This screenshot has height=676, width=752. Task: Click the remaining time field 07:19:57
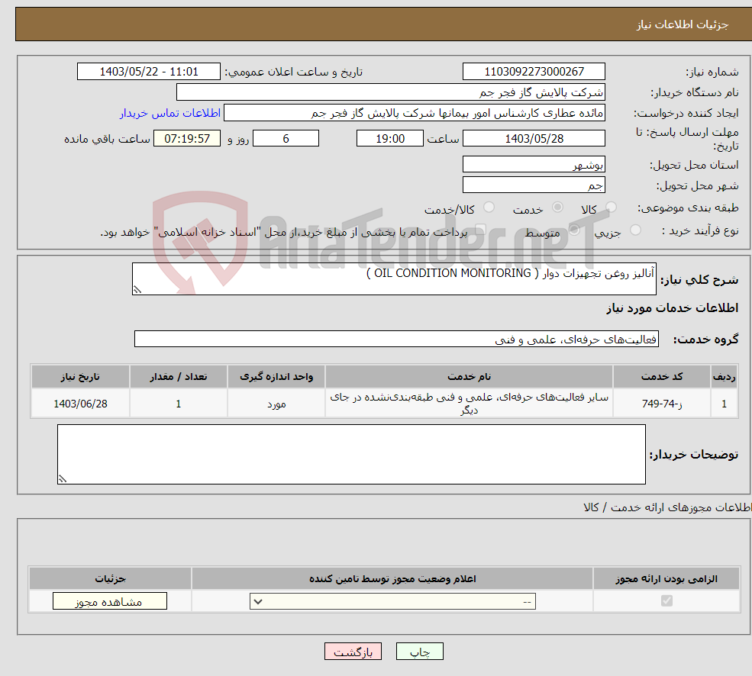tap(187, 139)
